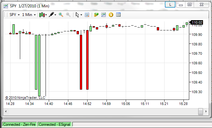Click the gold dollar coin icon
This screenshot has width=212, height=128.
pos(111,15)
